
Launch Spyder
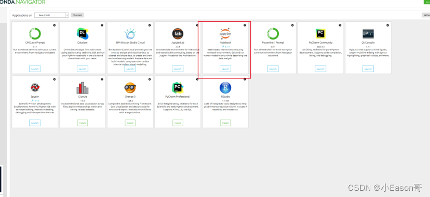tap(35, 123)
